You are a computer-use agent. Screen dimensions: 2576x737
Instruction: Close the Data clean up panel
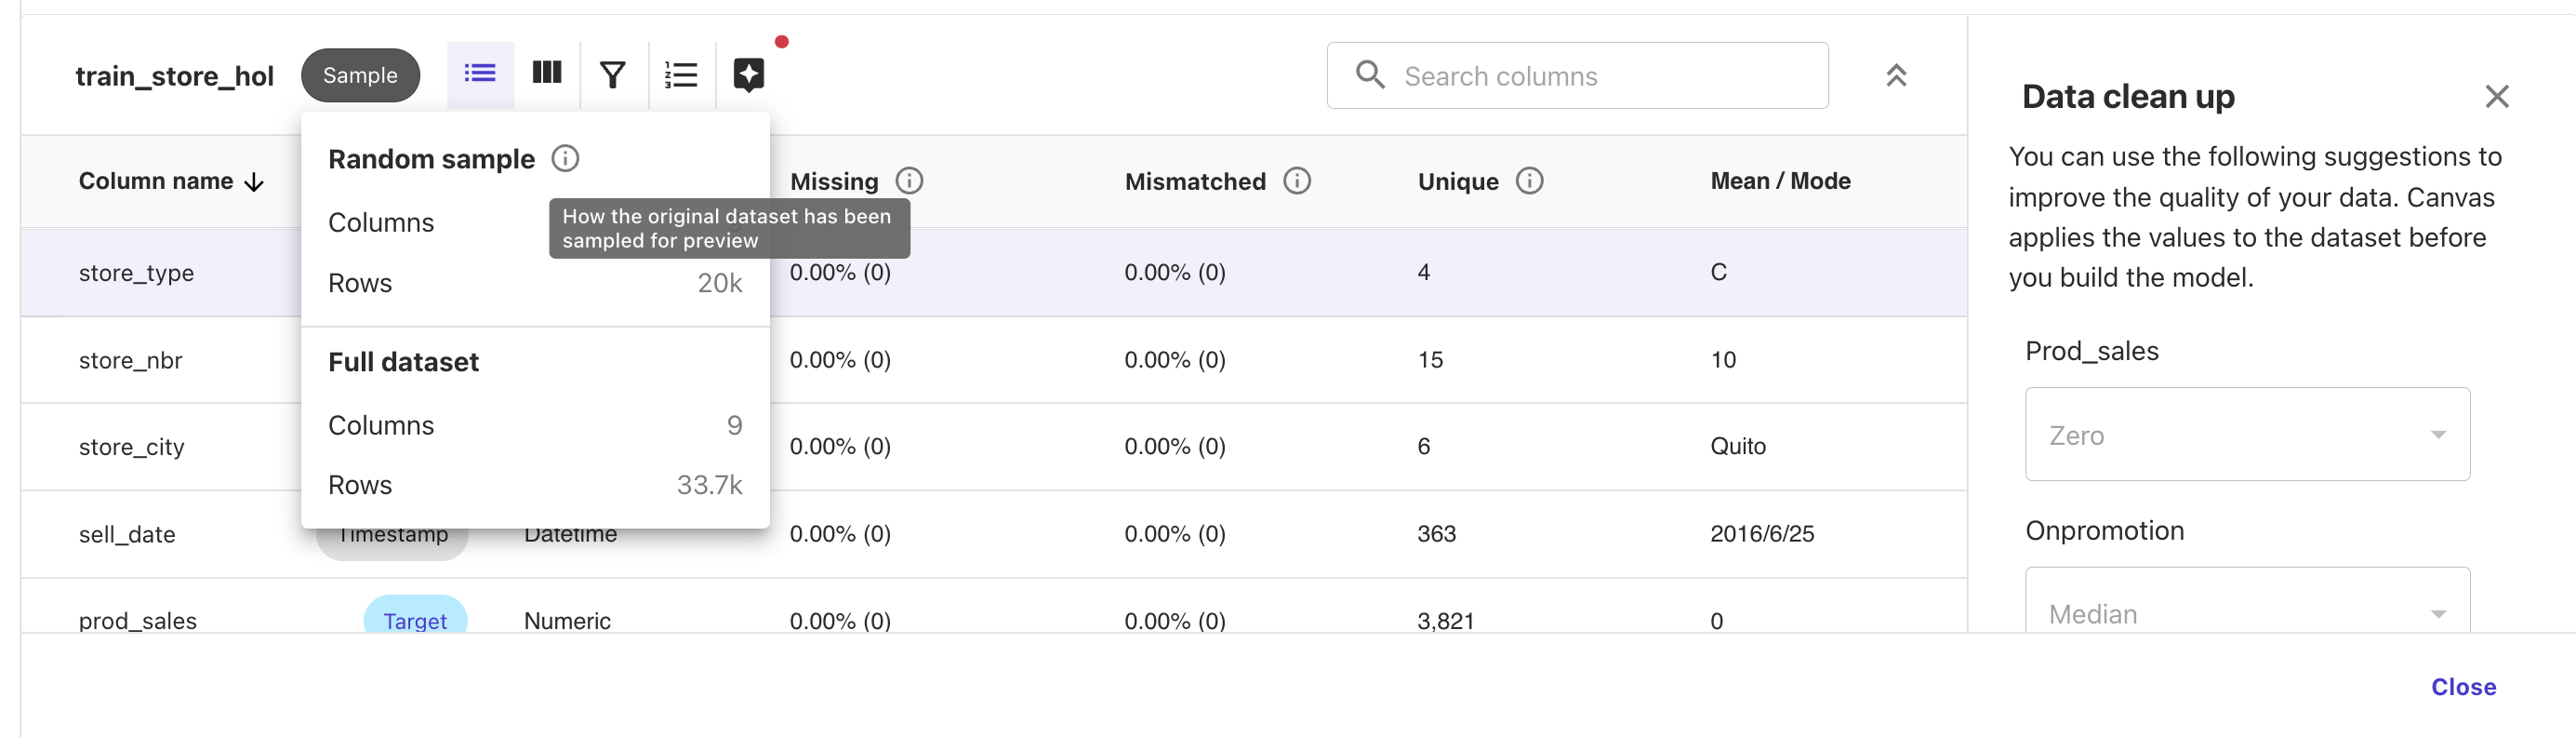point(2496,97)
